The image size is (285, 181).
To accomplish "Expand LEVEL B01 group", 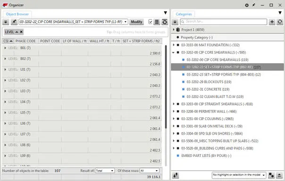I will click(x=5, y=48).
